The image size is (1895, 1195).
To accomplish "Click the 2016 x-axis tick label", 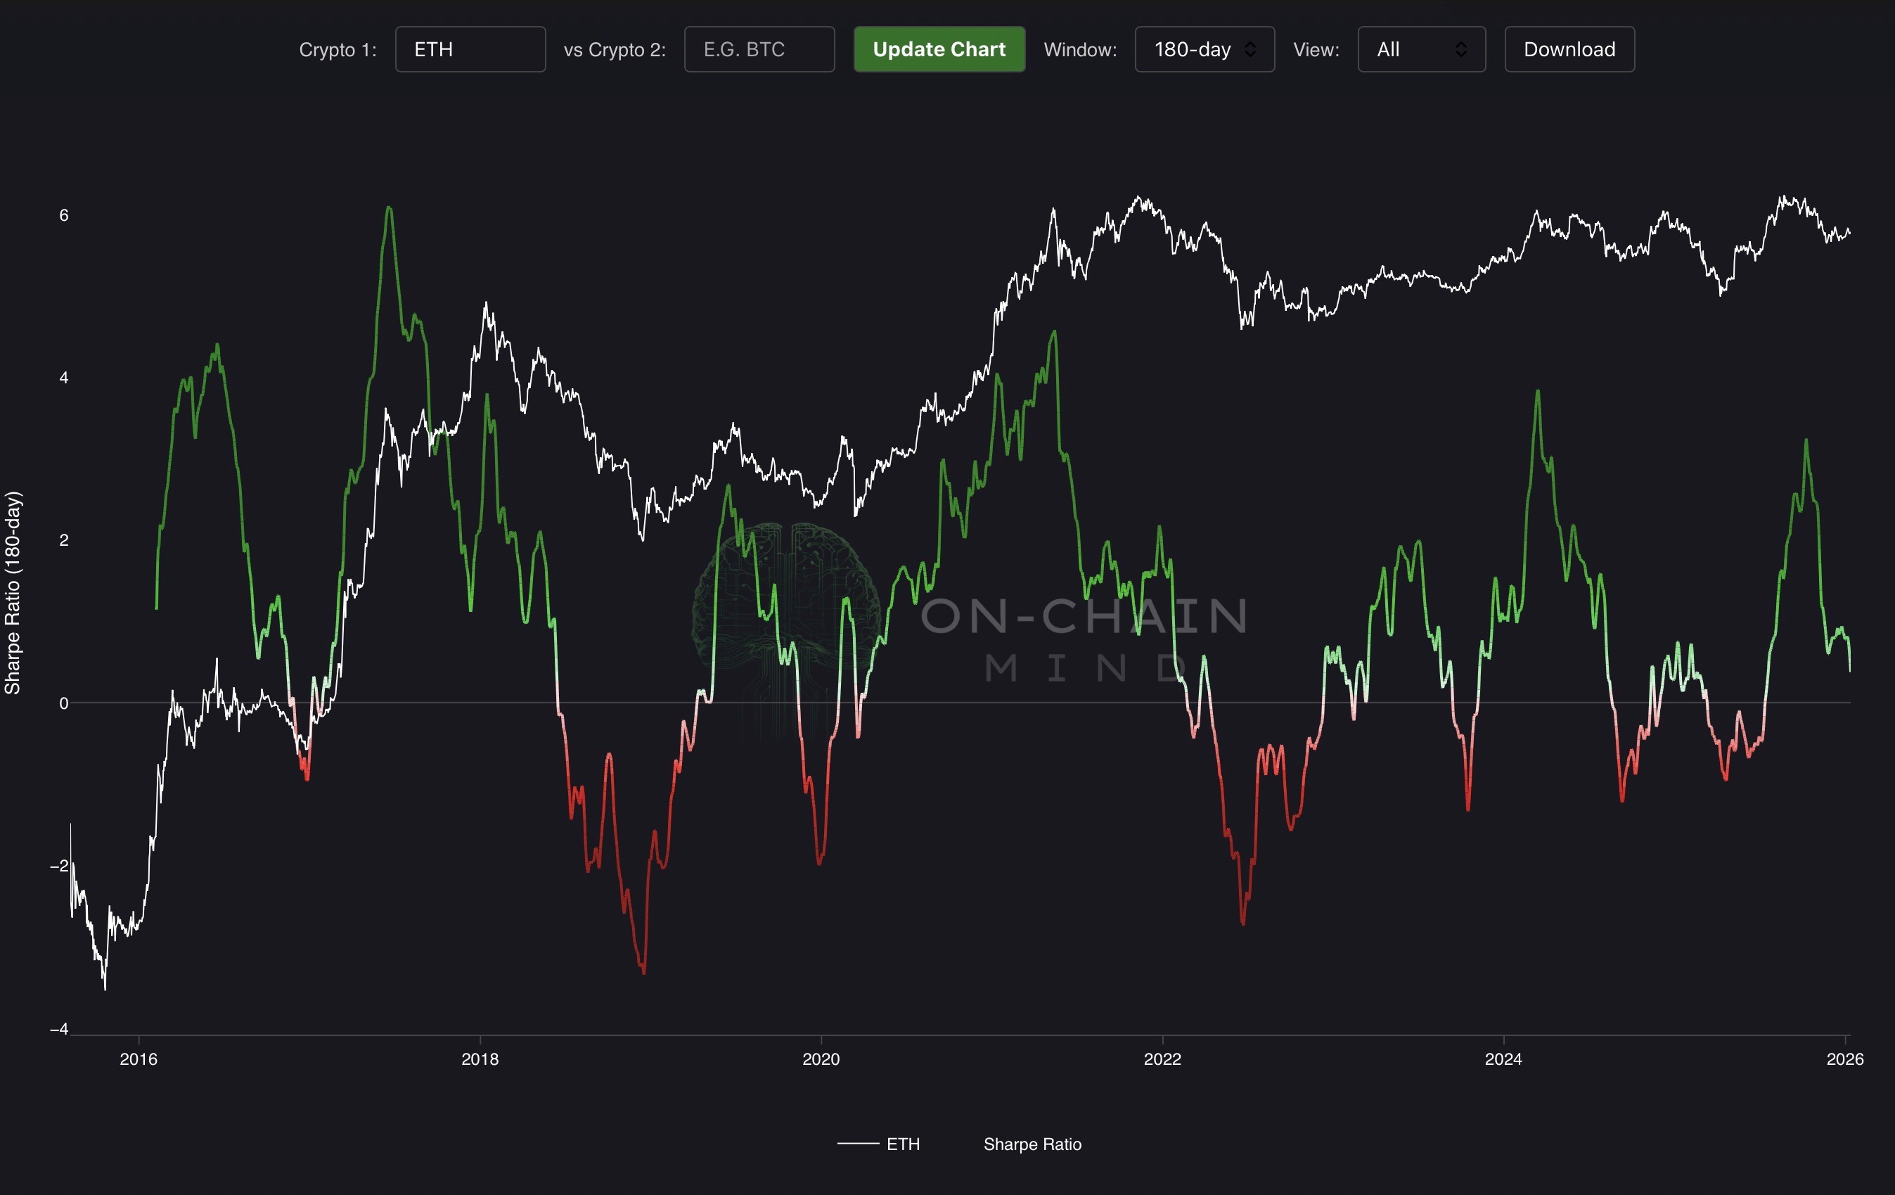I will pyautogui.click(x=139, y=1059).
